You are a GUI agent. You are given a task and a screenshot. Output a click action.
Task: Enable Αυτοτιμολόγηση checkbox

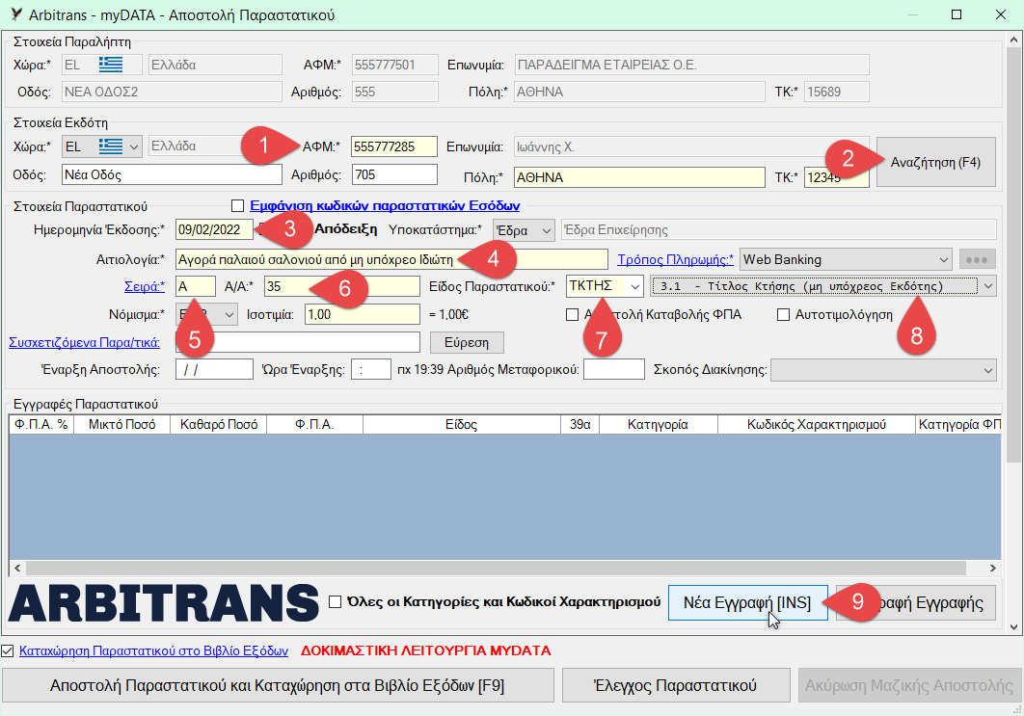(x=783, y=314)
